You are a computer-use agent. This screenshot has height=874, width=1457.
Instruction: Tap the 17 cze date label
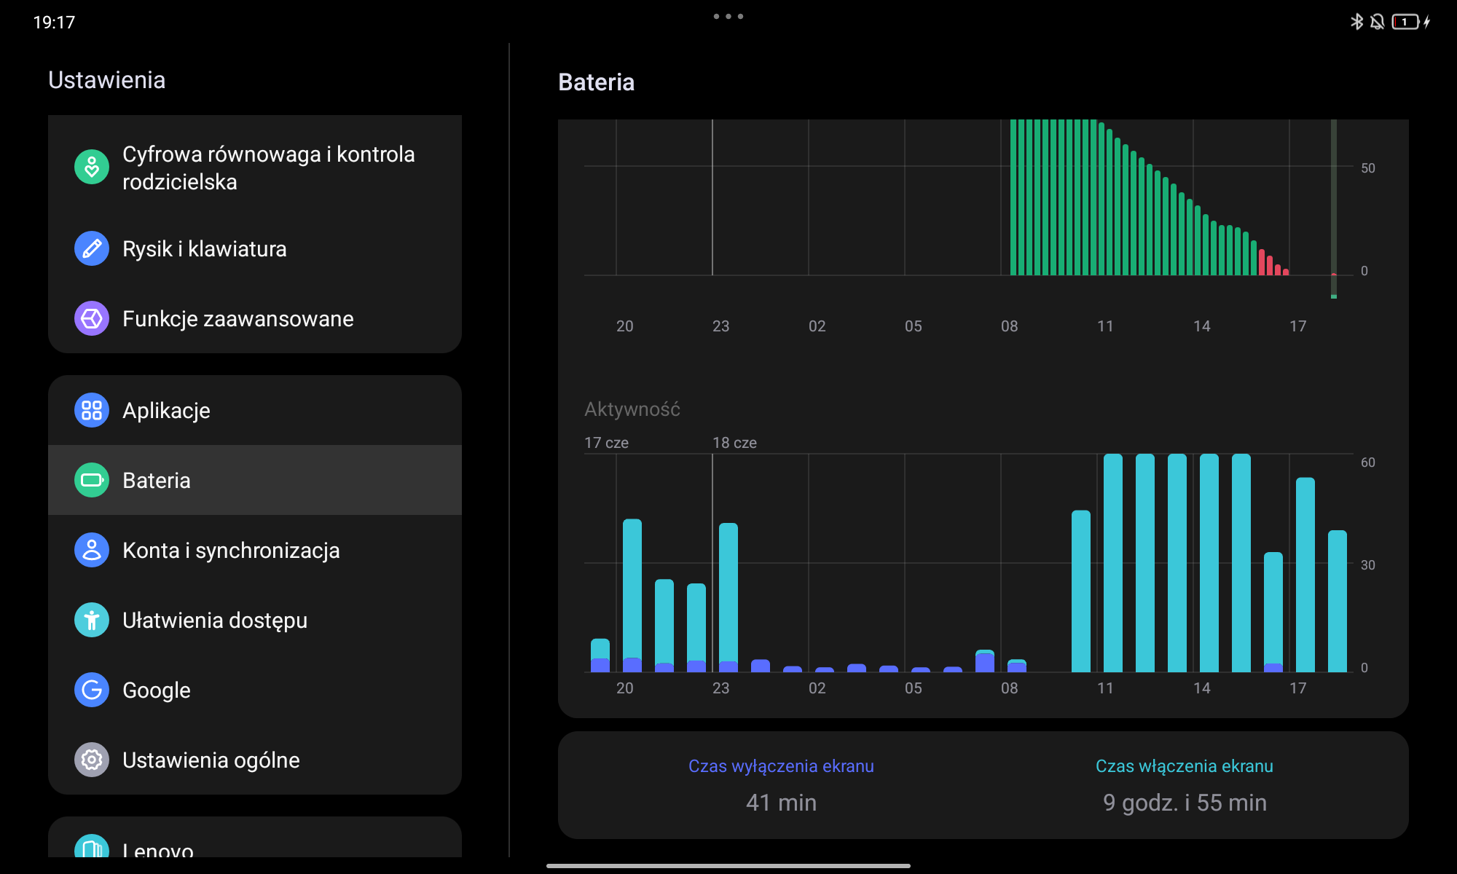click(x=606, y=443)
